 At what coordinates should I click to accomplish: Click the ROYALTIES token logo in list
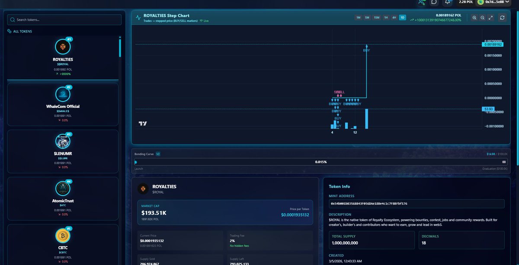(63, 47)
